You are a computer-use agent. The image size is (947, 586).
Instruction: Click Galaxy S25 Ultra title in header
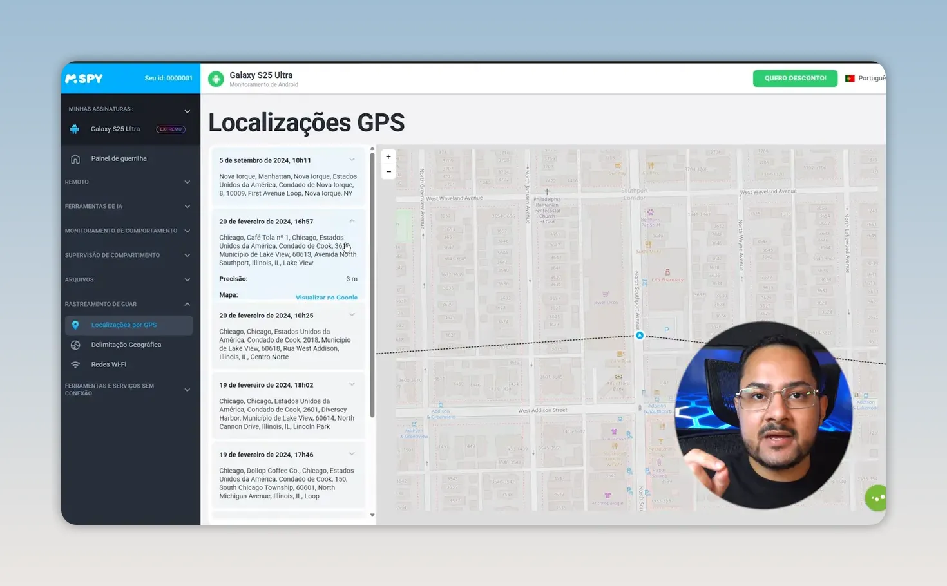(261, 75)
